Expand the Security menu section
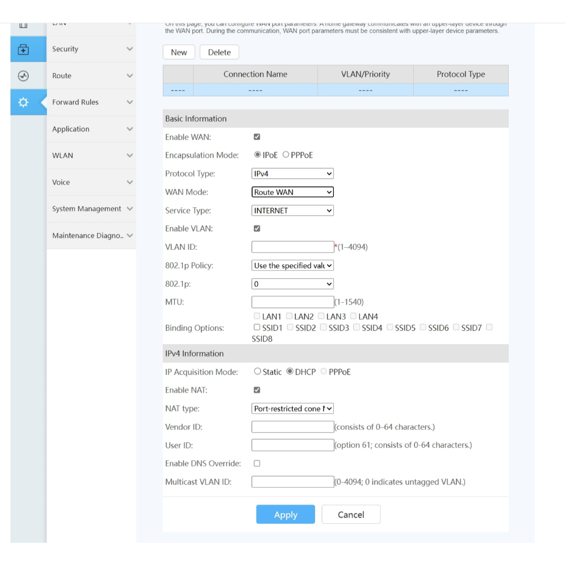This screenshot has width=565, height=565. (91, 49)
